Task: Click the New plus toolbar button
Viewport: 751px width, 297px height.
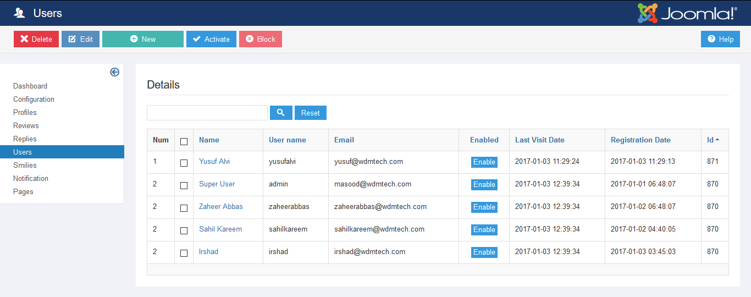Action: pyautogui.click(x=143, y=39)
